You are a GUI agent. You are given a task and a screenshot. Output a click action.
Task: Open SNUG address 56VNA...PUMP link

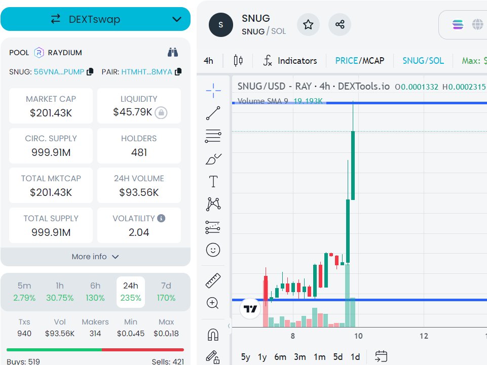tap(59, 72)
